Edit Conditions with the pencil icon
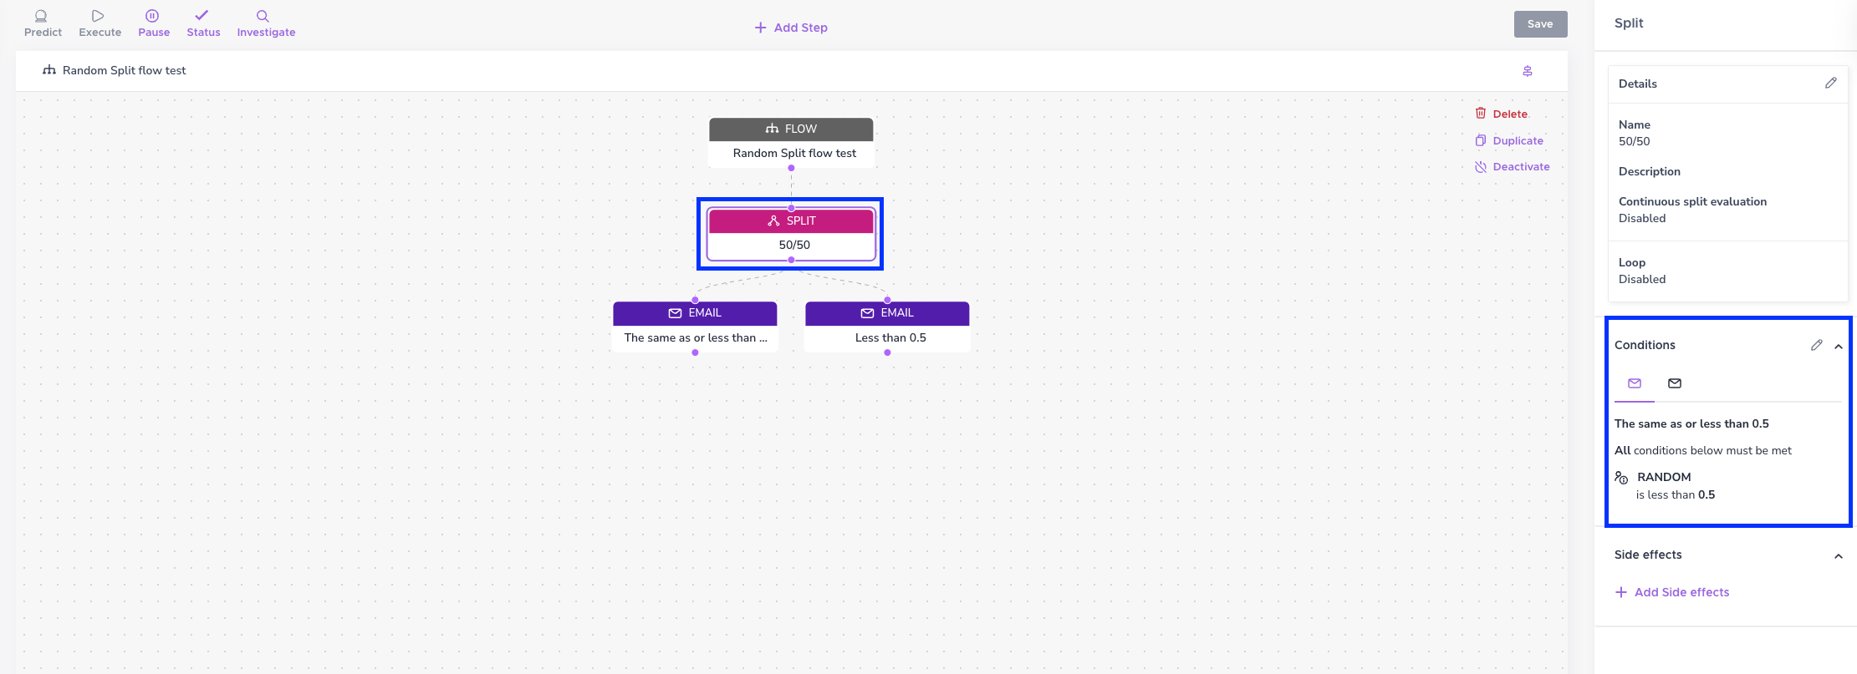Viewport: 1857px width, 674px height. click(x=1817, y=345)
